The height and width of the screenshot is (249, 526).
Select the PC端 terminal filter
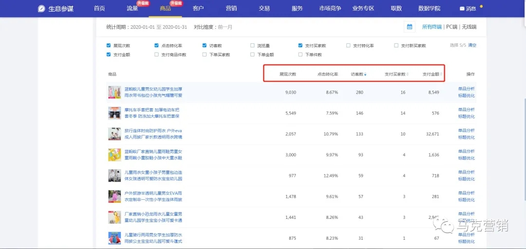coord(452,27)
